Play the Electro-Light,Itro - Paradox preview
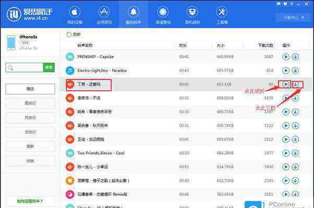 pyautogui.click(x=286, y=70)
